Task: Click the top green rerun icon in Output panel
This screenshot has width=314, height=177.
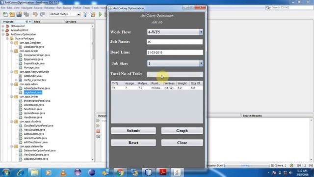Action: coord(98,120)
